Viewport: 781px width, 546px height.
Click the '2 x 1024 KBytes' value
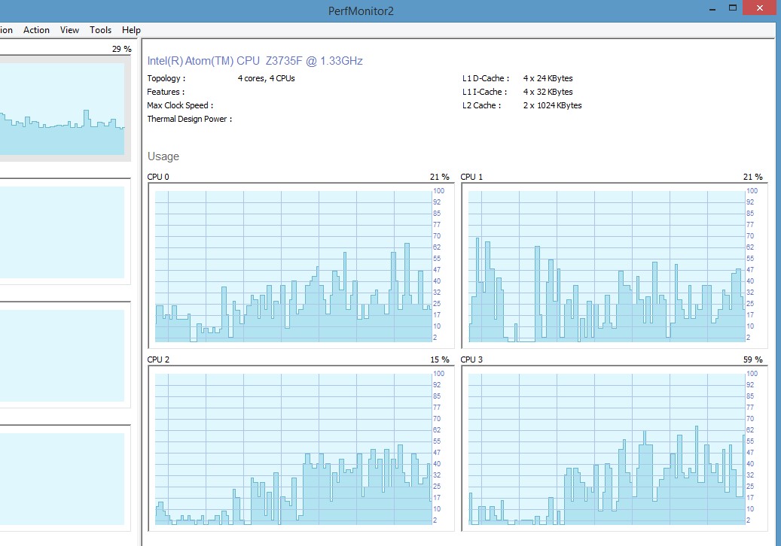(x=552, y=105)
